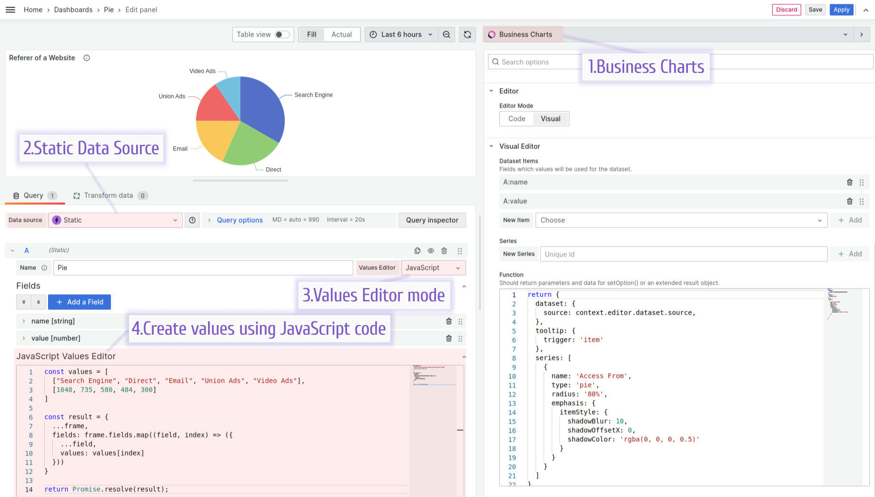Switch to the Transform data tab
The width and height of the screenshot is (875, 497).
click(x=109, y=196)
